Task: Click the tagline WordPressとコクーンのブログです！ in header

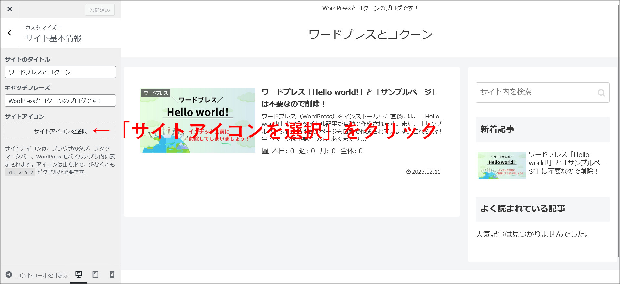Action: (370, 8)
